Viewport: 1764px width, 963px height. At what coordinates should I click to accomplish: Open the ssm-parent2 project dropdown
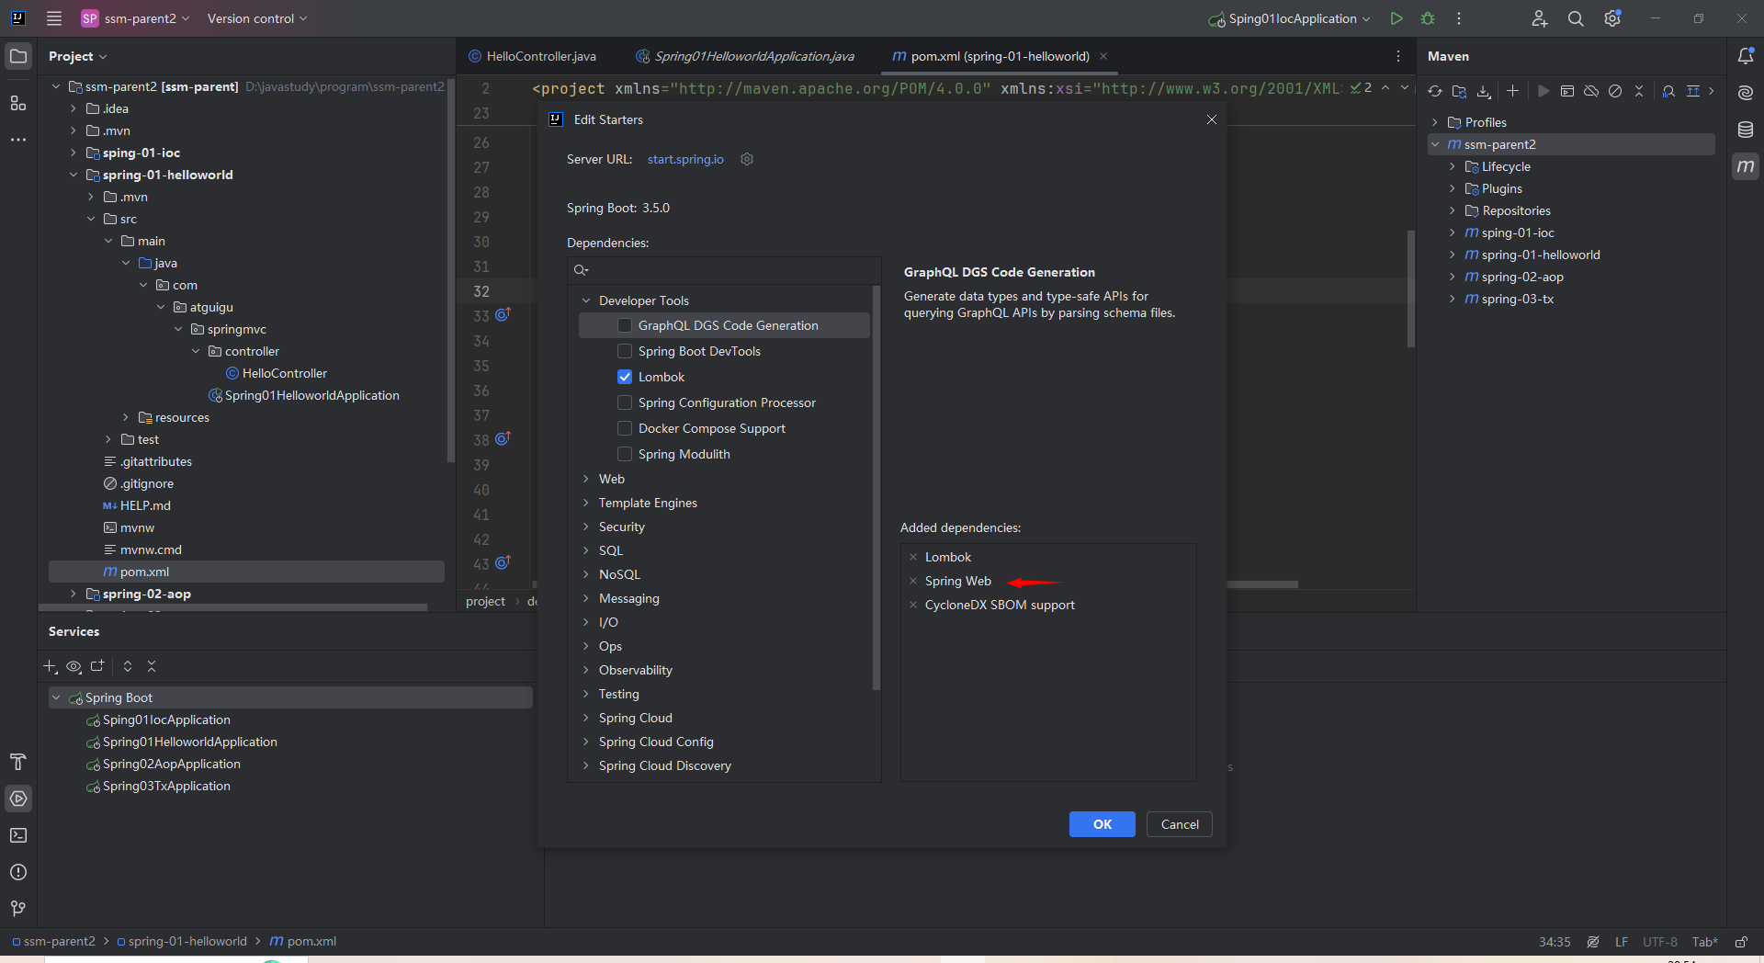pyautogui.click(x=135, y=18)
